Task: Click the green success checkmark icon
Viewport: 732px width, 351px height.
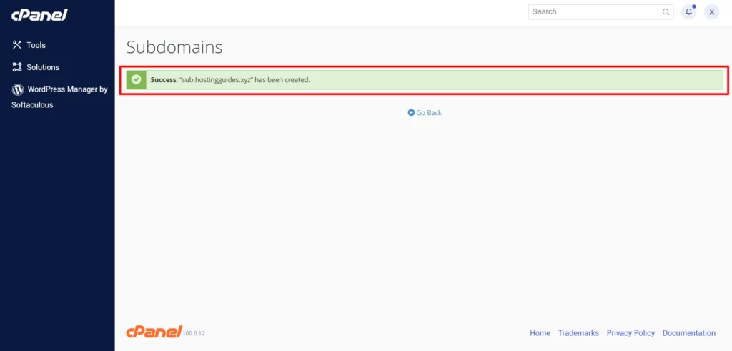Action: (x=137, y=80)
